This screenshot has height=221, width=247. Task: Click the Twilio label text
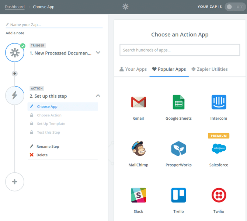click(219, 211)
